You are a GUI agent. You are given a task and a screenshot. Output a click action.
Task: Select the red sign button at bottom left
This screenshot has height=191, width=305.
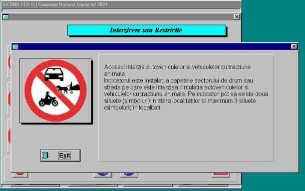click(20, 174)
